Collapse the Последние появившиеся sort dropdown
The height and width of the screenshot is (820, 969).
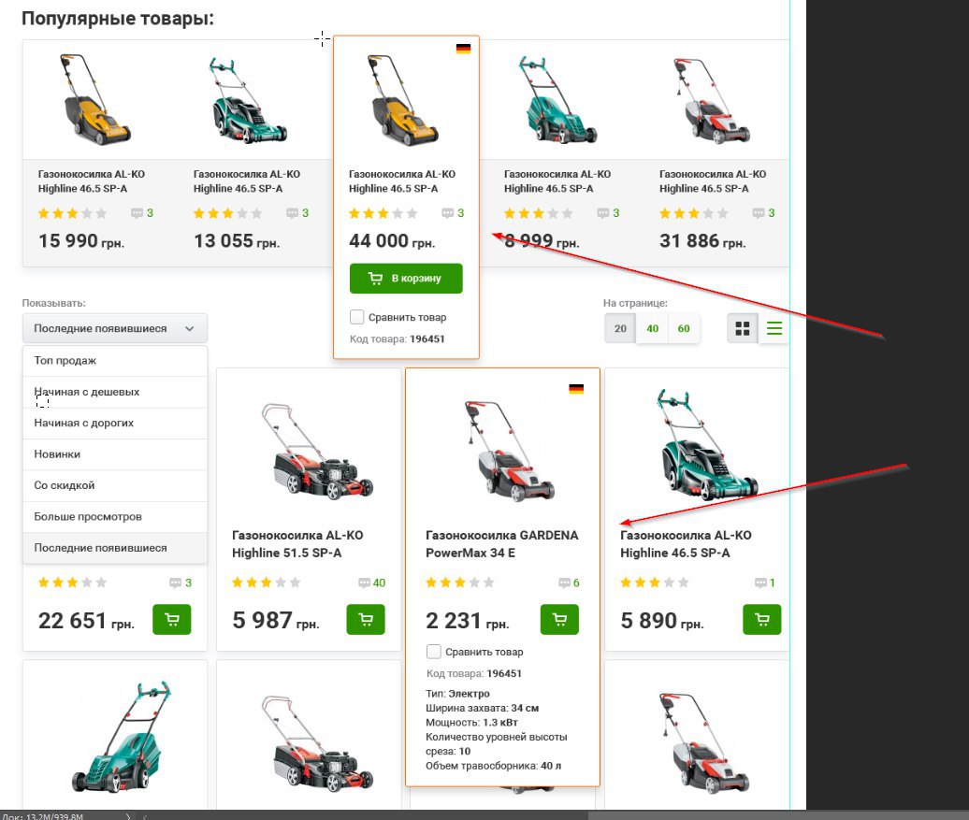pos(115,328)
